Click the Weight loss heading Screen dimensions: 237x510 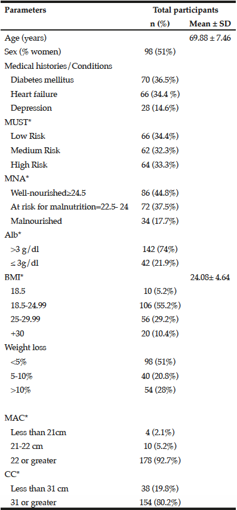click(x=25, y=347)
